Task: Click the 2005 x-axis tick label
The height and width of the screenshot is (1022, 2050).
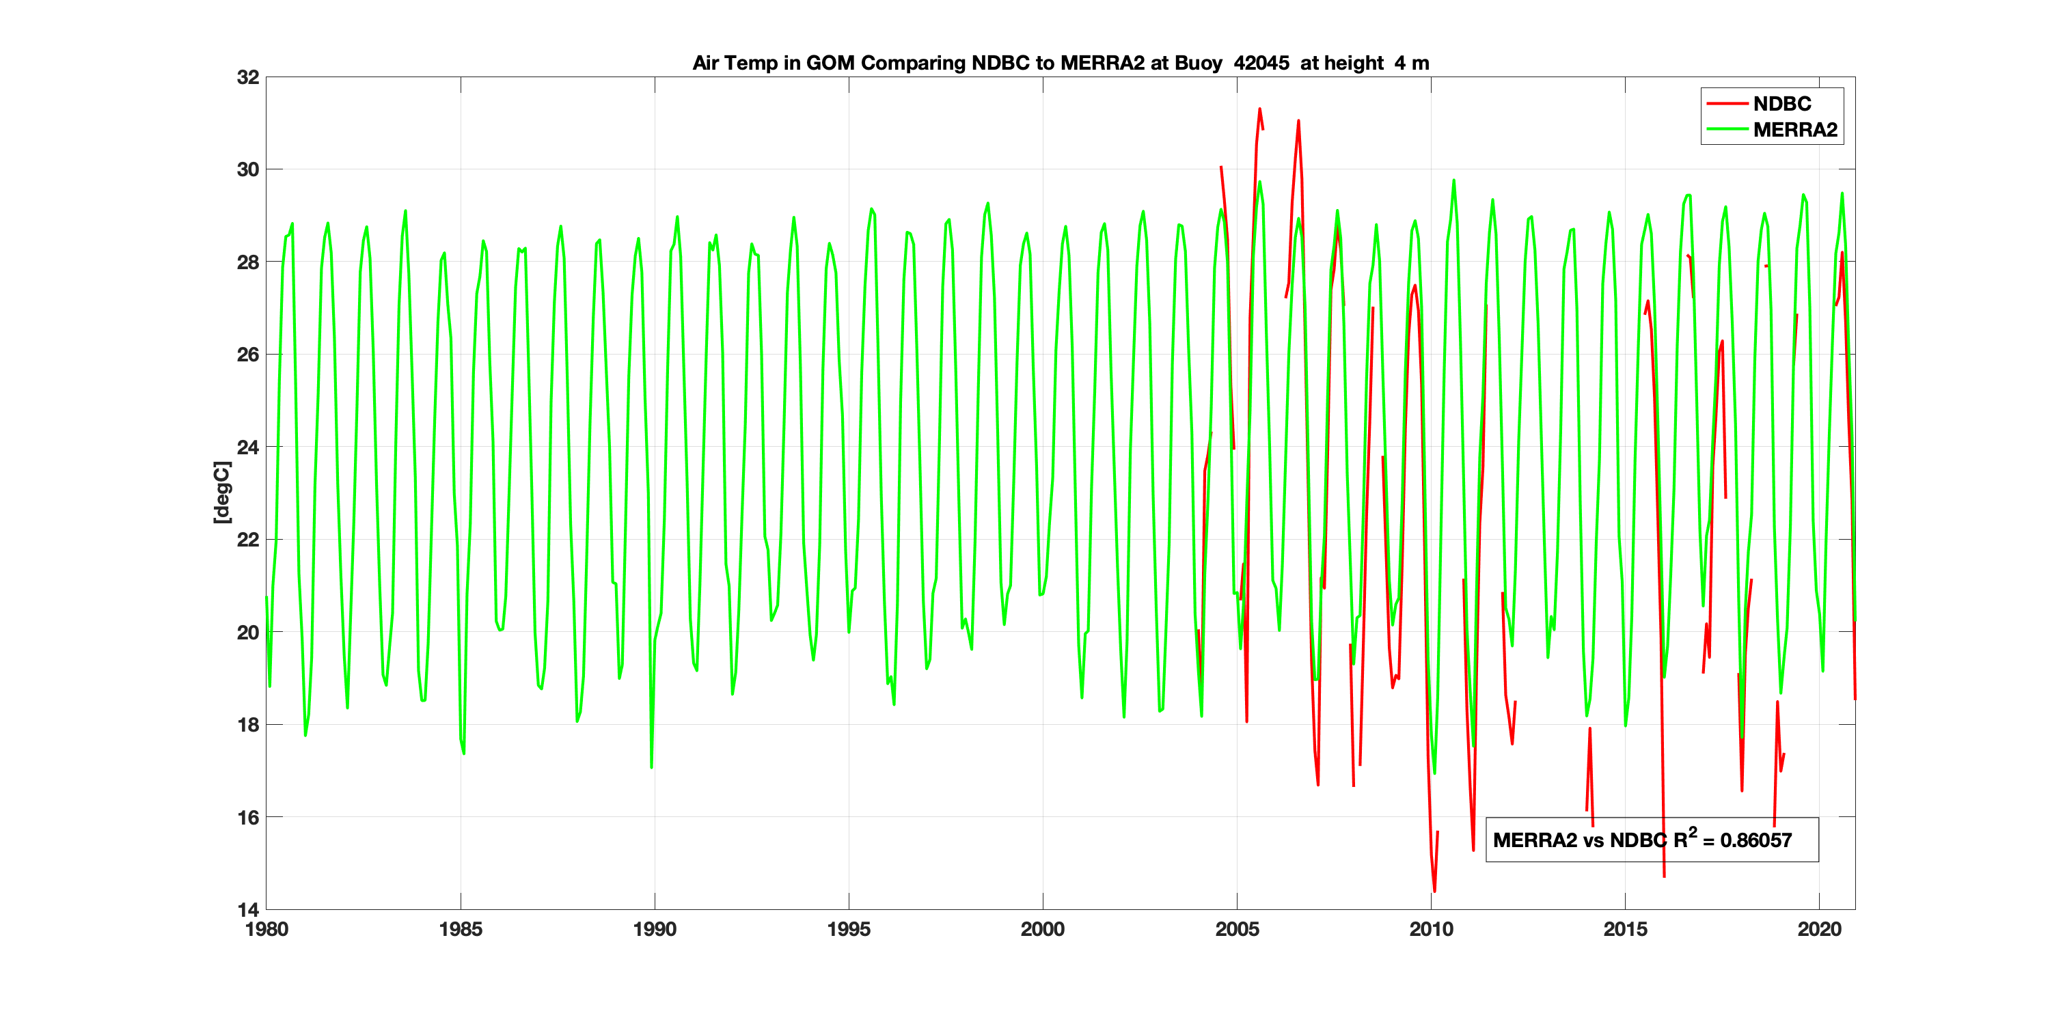Action: 1237,929
